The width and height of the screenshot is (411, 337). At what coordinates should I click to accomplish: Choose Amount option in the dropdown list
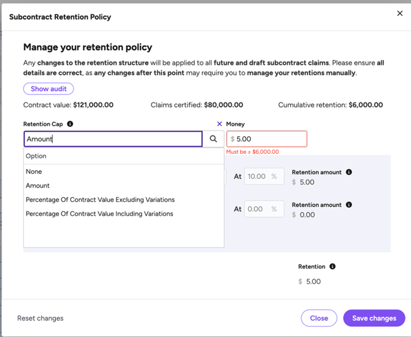tap(38, 186)
